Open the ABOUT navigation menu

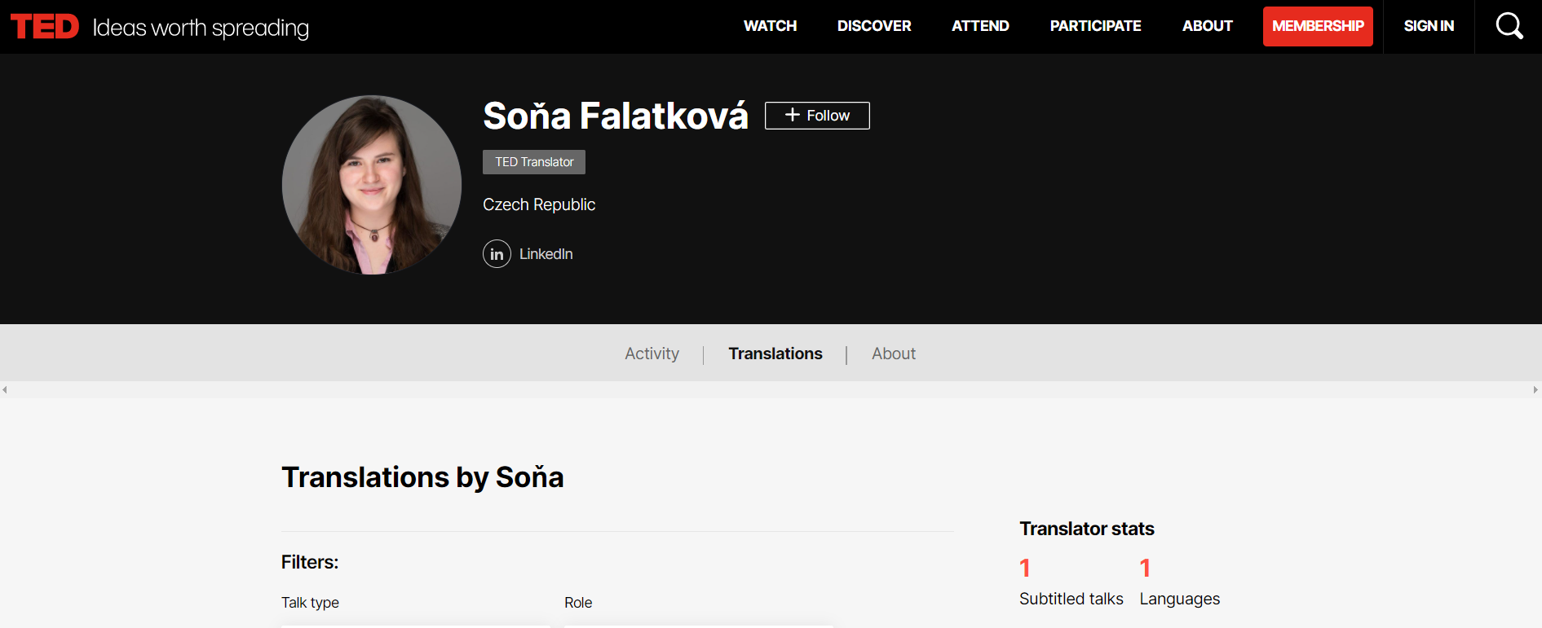(1207, 26)
